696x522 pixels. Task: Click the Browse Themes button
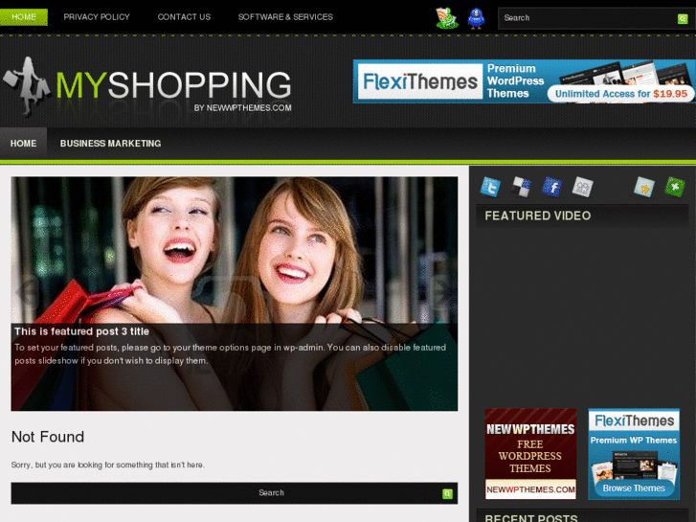tap(634, 488)
